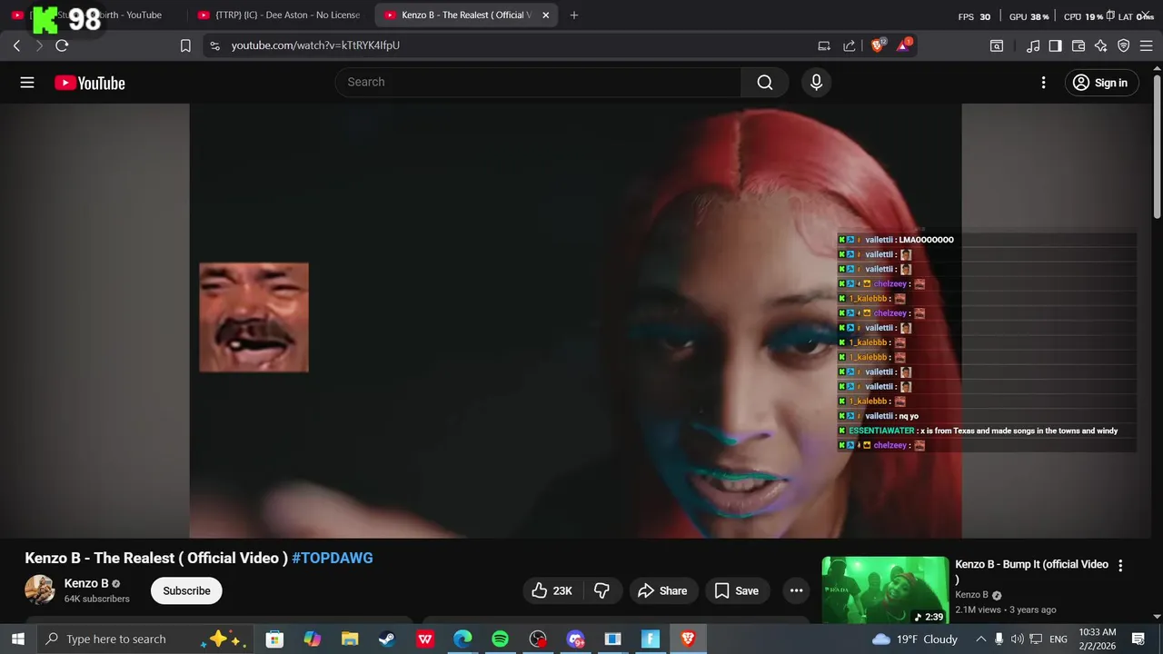1163x654 pixels.
Task: Start voice search with the microphone
Action: coord(816,83)
